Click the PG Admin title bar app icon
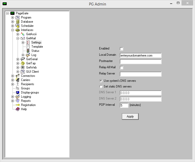The width and height of the screenshot is (195, 162). [5, 4]
